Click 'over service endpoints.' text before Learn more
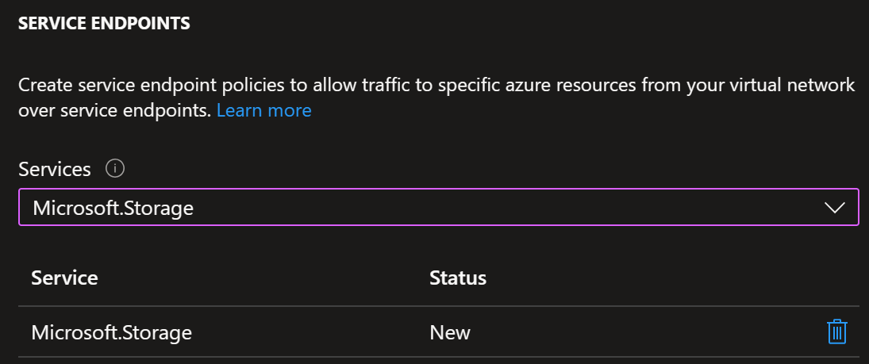Screen dimensions: 869x364 pos(115,110)
